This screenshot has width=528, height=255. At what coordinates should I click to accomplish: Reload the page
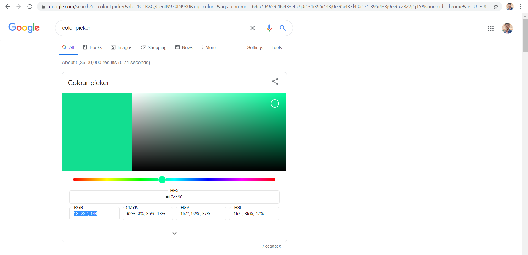click(30, 7)
